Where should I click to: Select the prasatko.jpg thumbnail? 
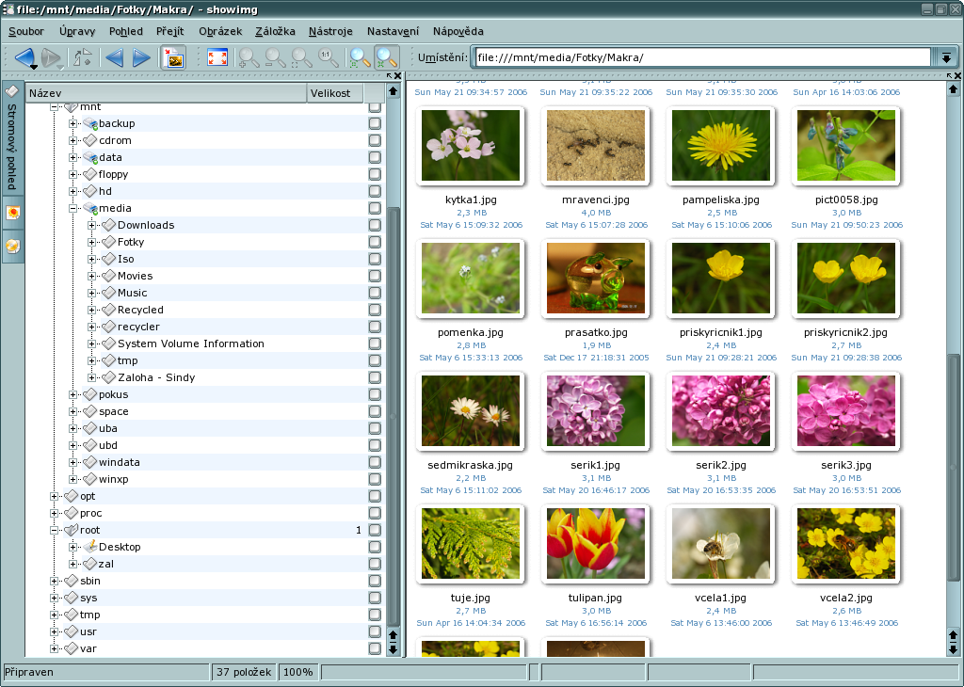click(595, 278)
